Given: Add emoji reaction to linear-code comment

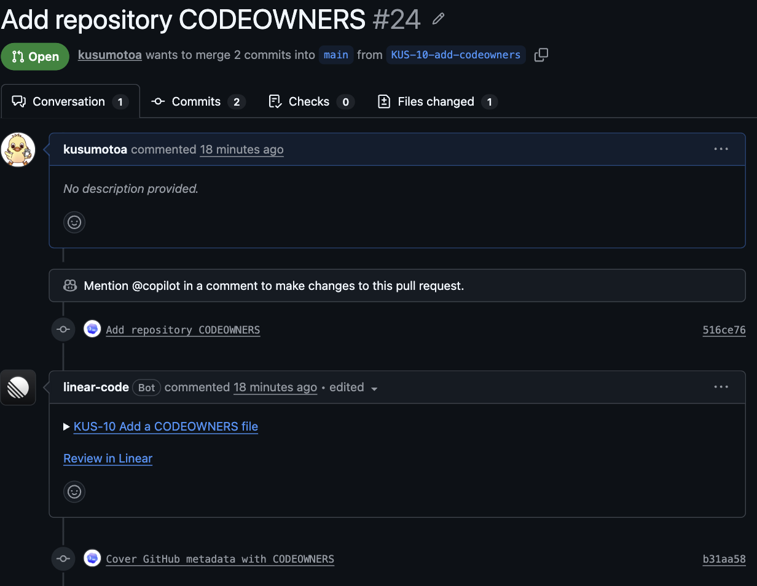Looking at the screenshot, I should tap(74, 491).
